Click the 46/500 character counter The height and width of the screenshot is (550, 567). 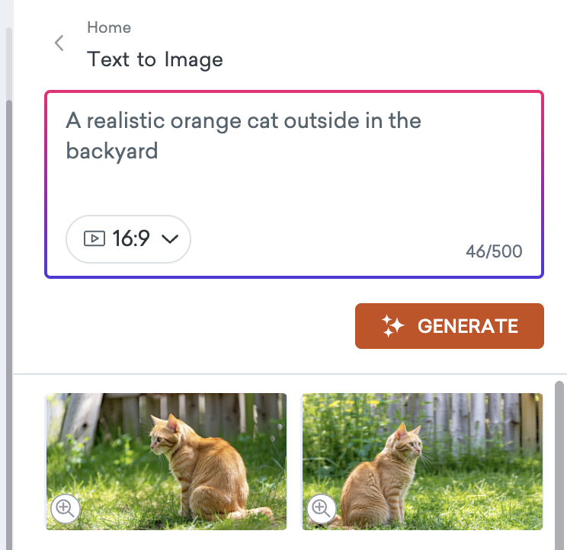(494, 251)
